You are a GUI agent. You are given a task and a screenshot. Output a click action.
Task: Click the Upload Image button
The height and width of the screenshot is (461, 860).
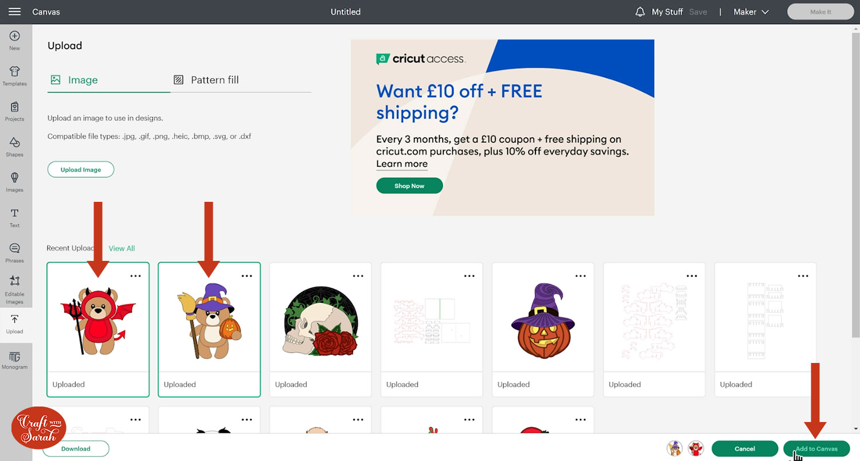pyautogui.click(x=81, y=170)
